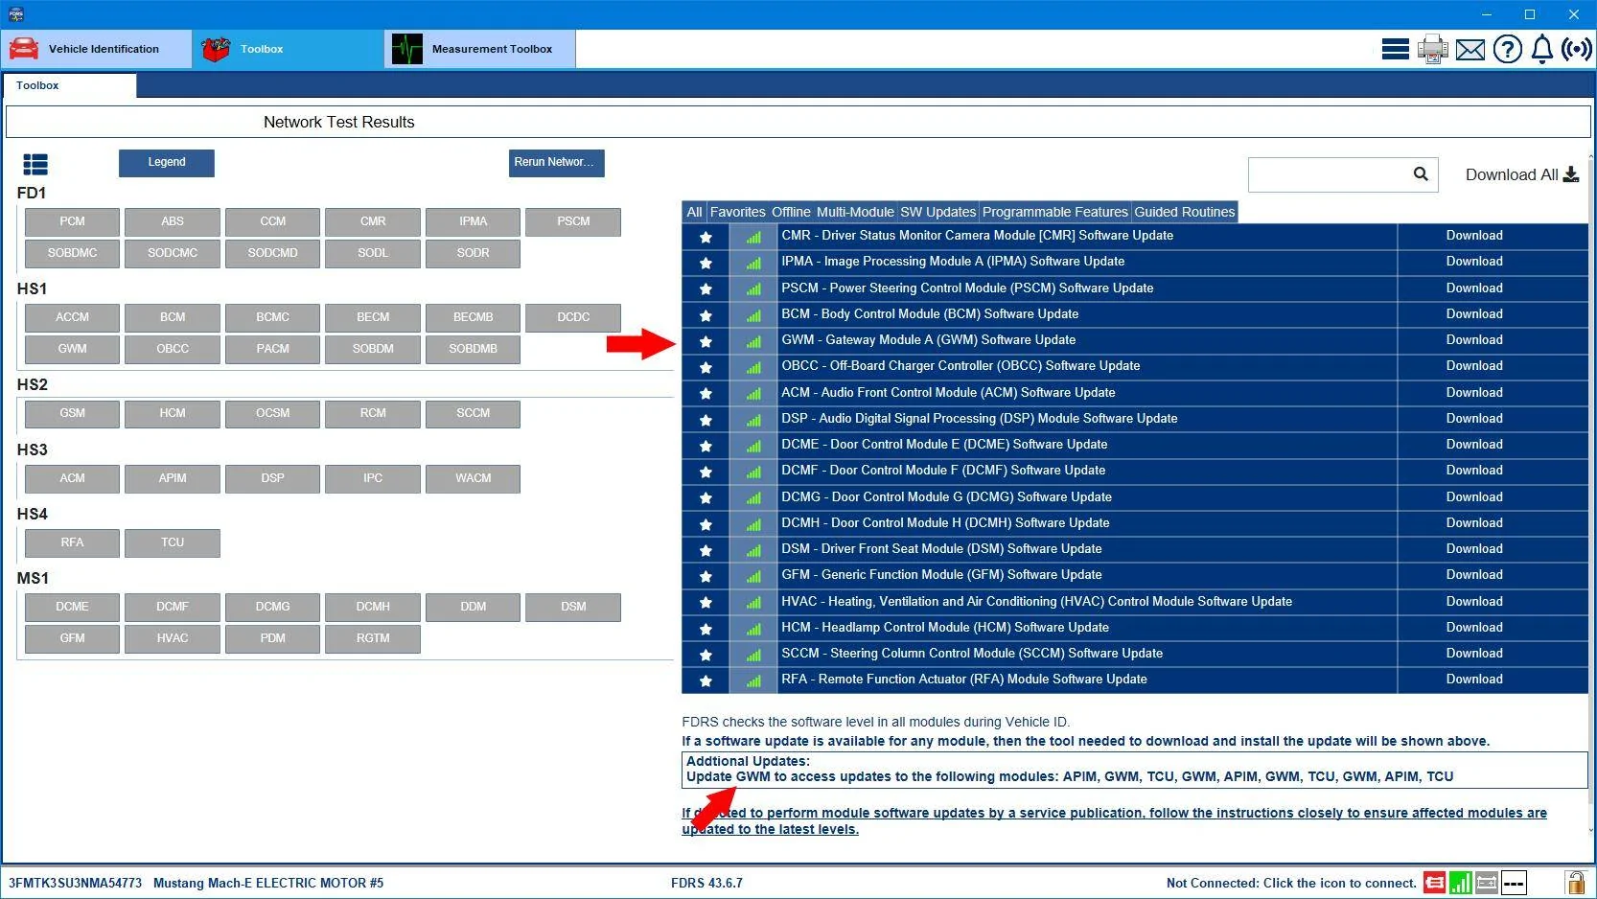
Task: Select the Multi-Module filter tab
Action: coord(855,212)
